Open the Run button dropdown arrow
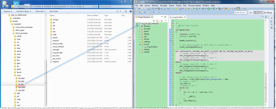Screen dimensions: 276x109 point(211,9)
